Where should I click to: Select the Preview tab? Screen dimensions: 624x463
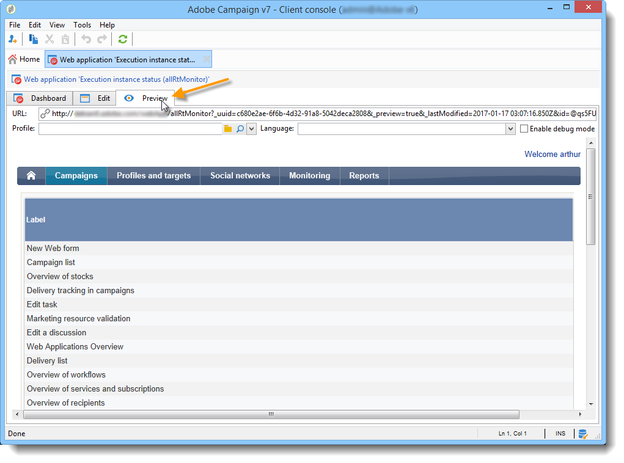pos(145,98)
